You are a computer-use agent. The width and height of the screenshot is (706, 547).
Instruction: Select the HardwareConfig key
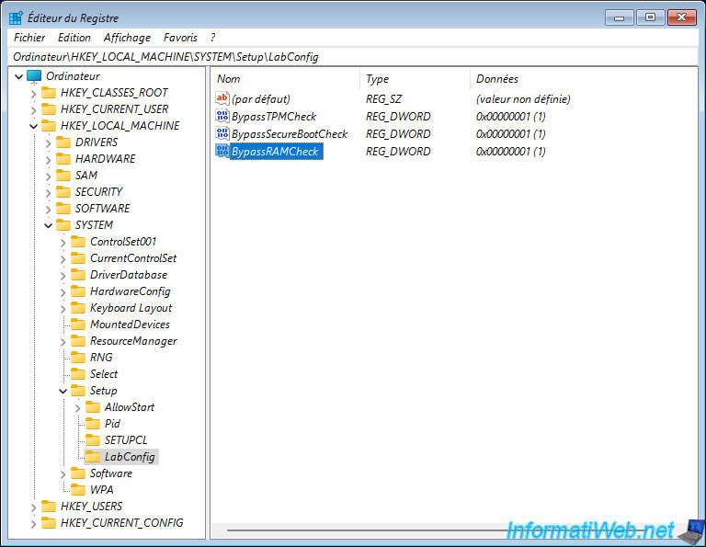click(131, 291)
